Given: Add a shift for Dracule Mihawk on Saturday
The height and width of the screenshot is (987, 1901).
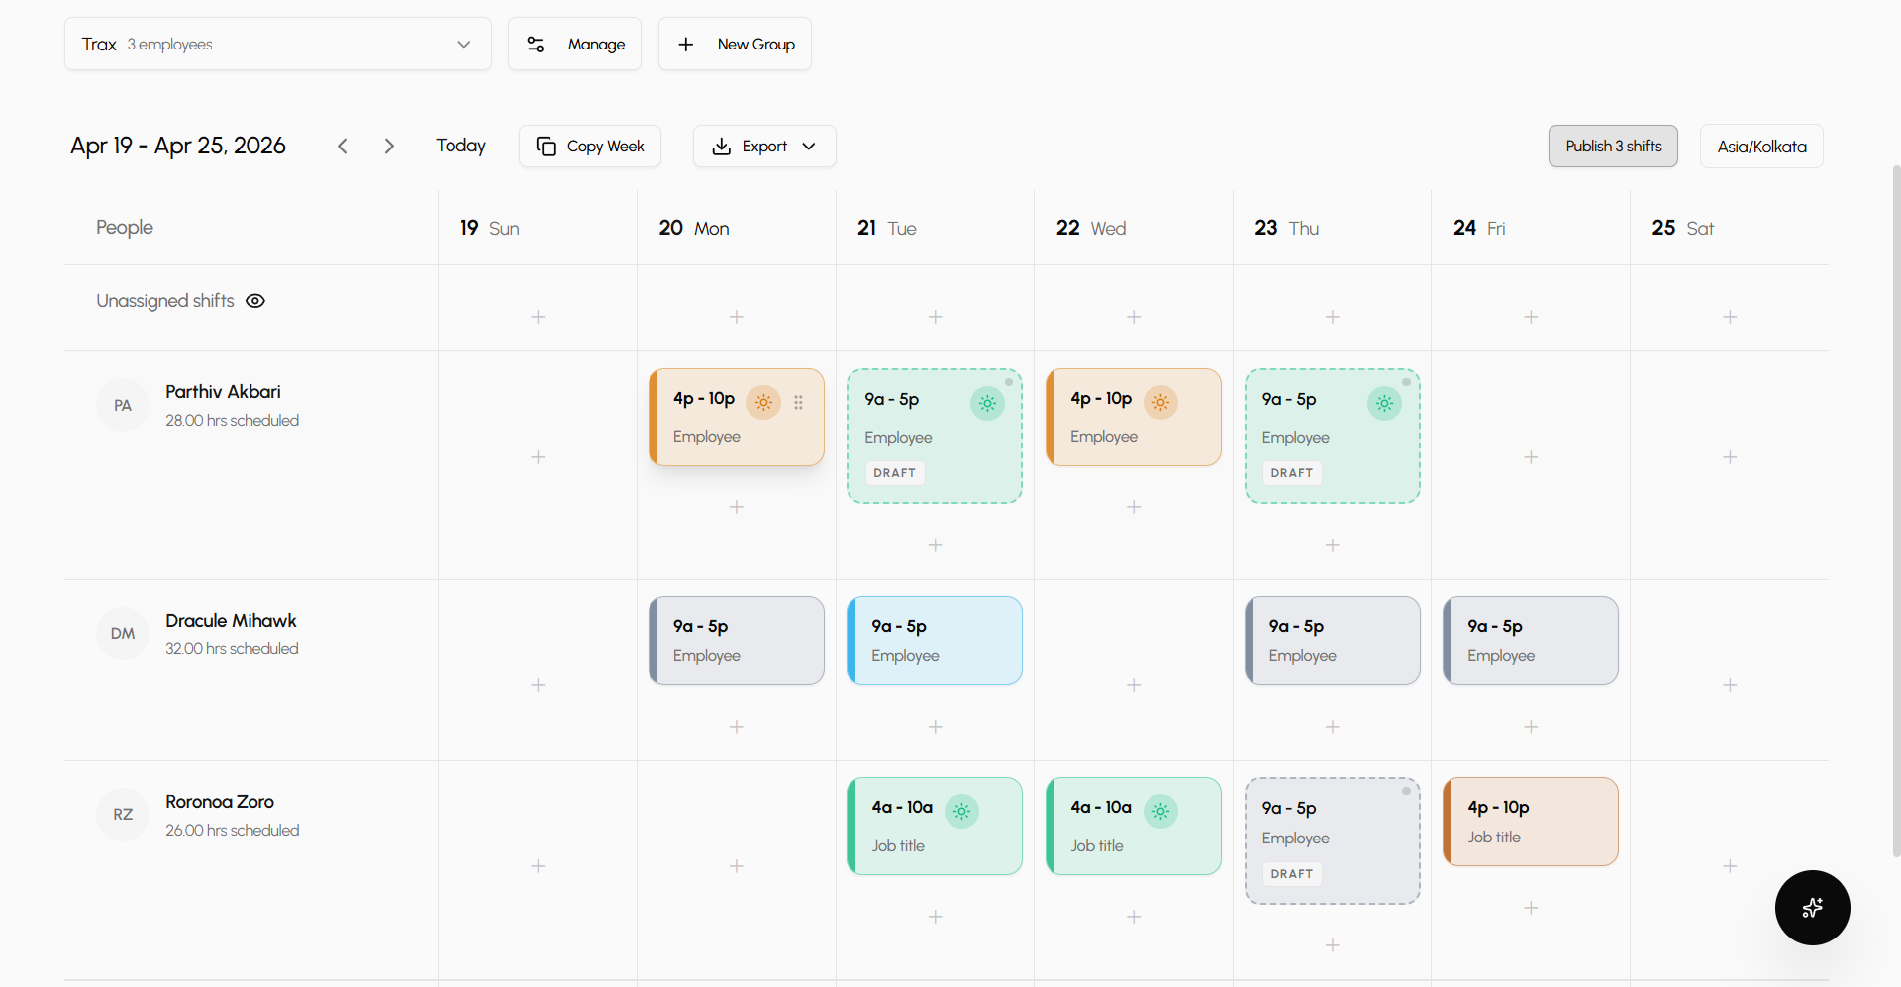Looking at the screenshot, I should [1730, 684].
